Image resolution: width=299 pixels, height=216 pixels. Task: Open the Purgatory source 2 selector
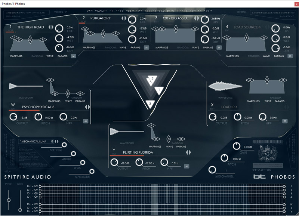pos(101,18)
